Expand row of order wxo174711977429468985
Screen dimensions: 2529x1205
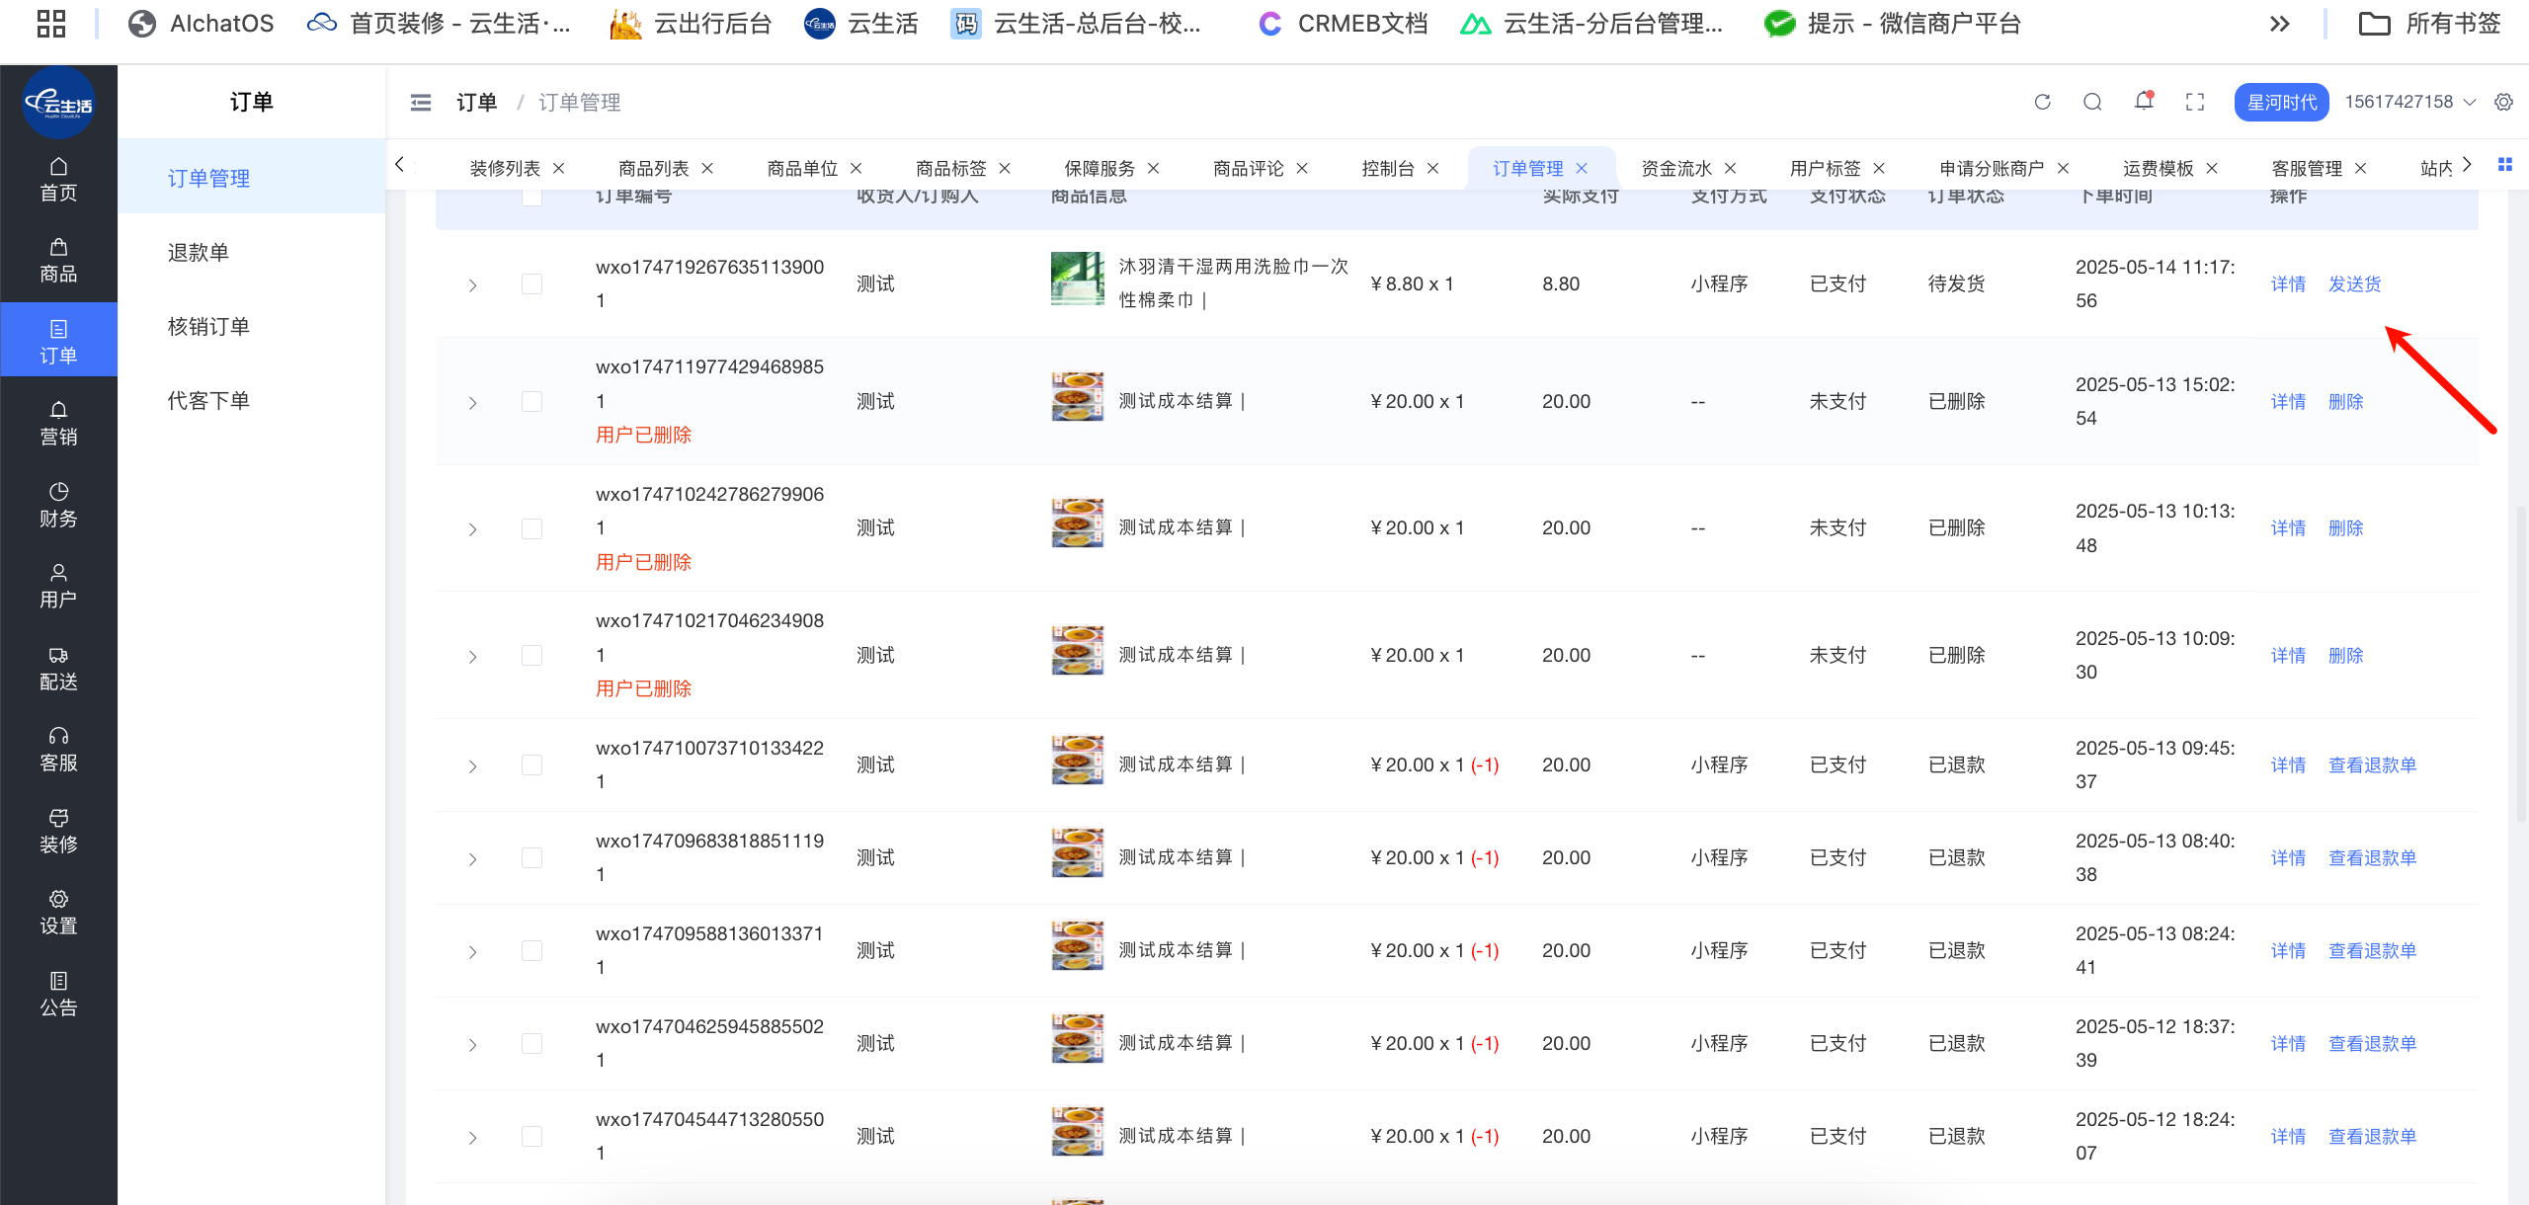[473, 403]
